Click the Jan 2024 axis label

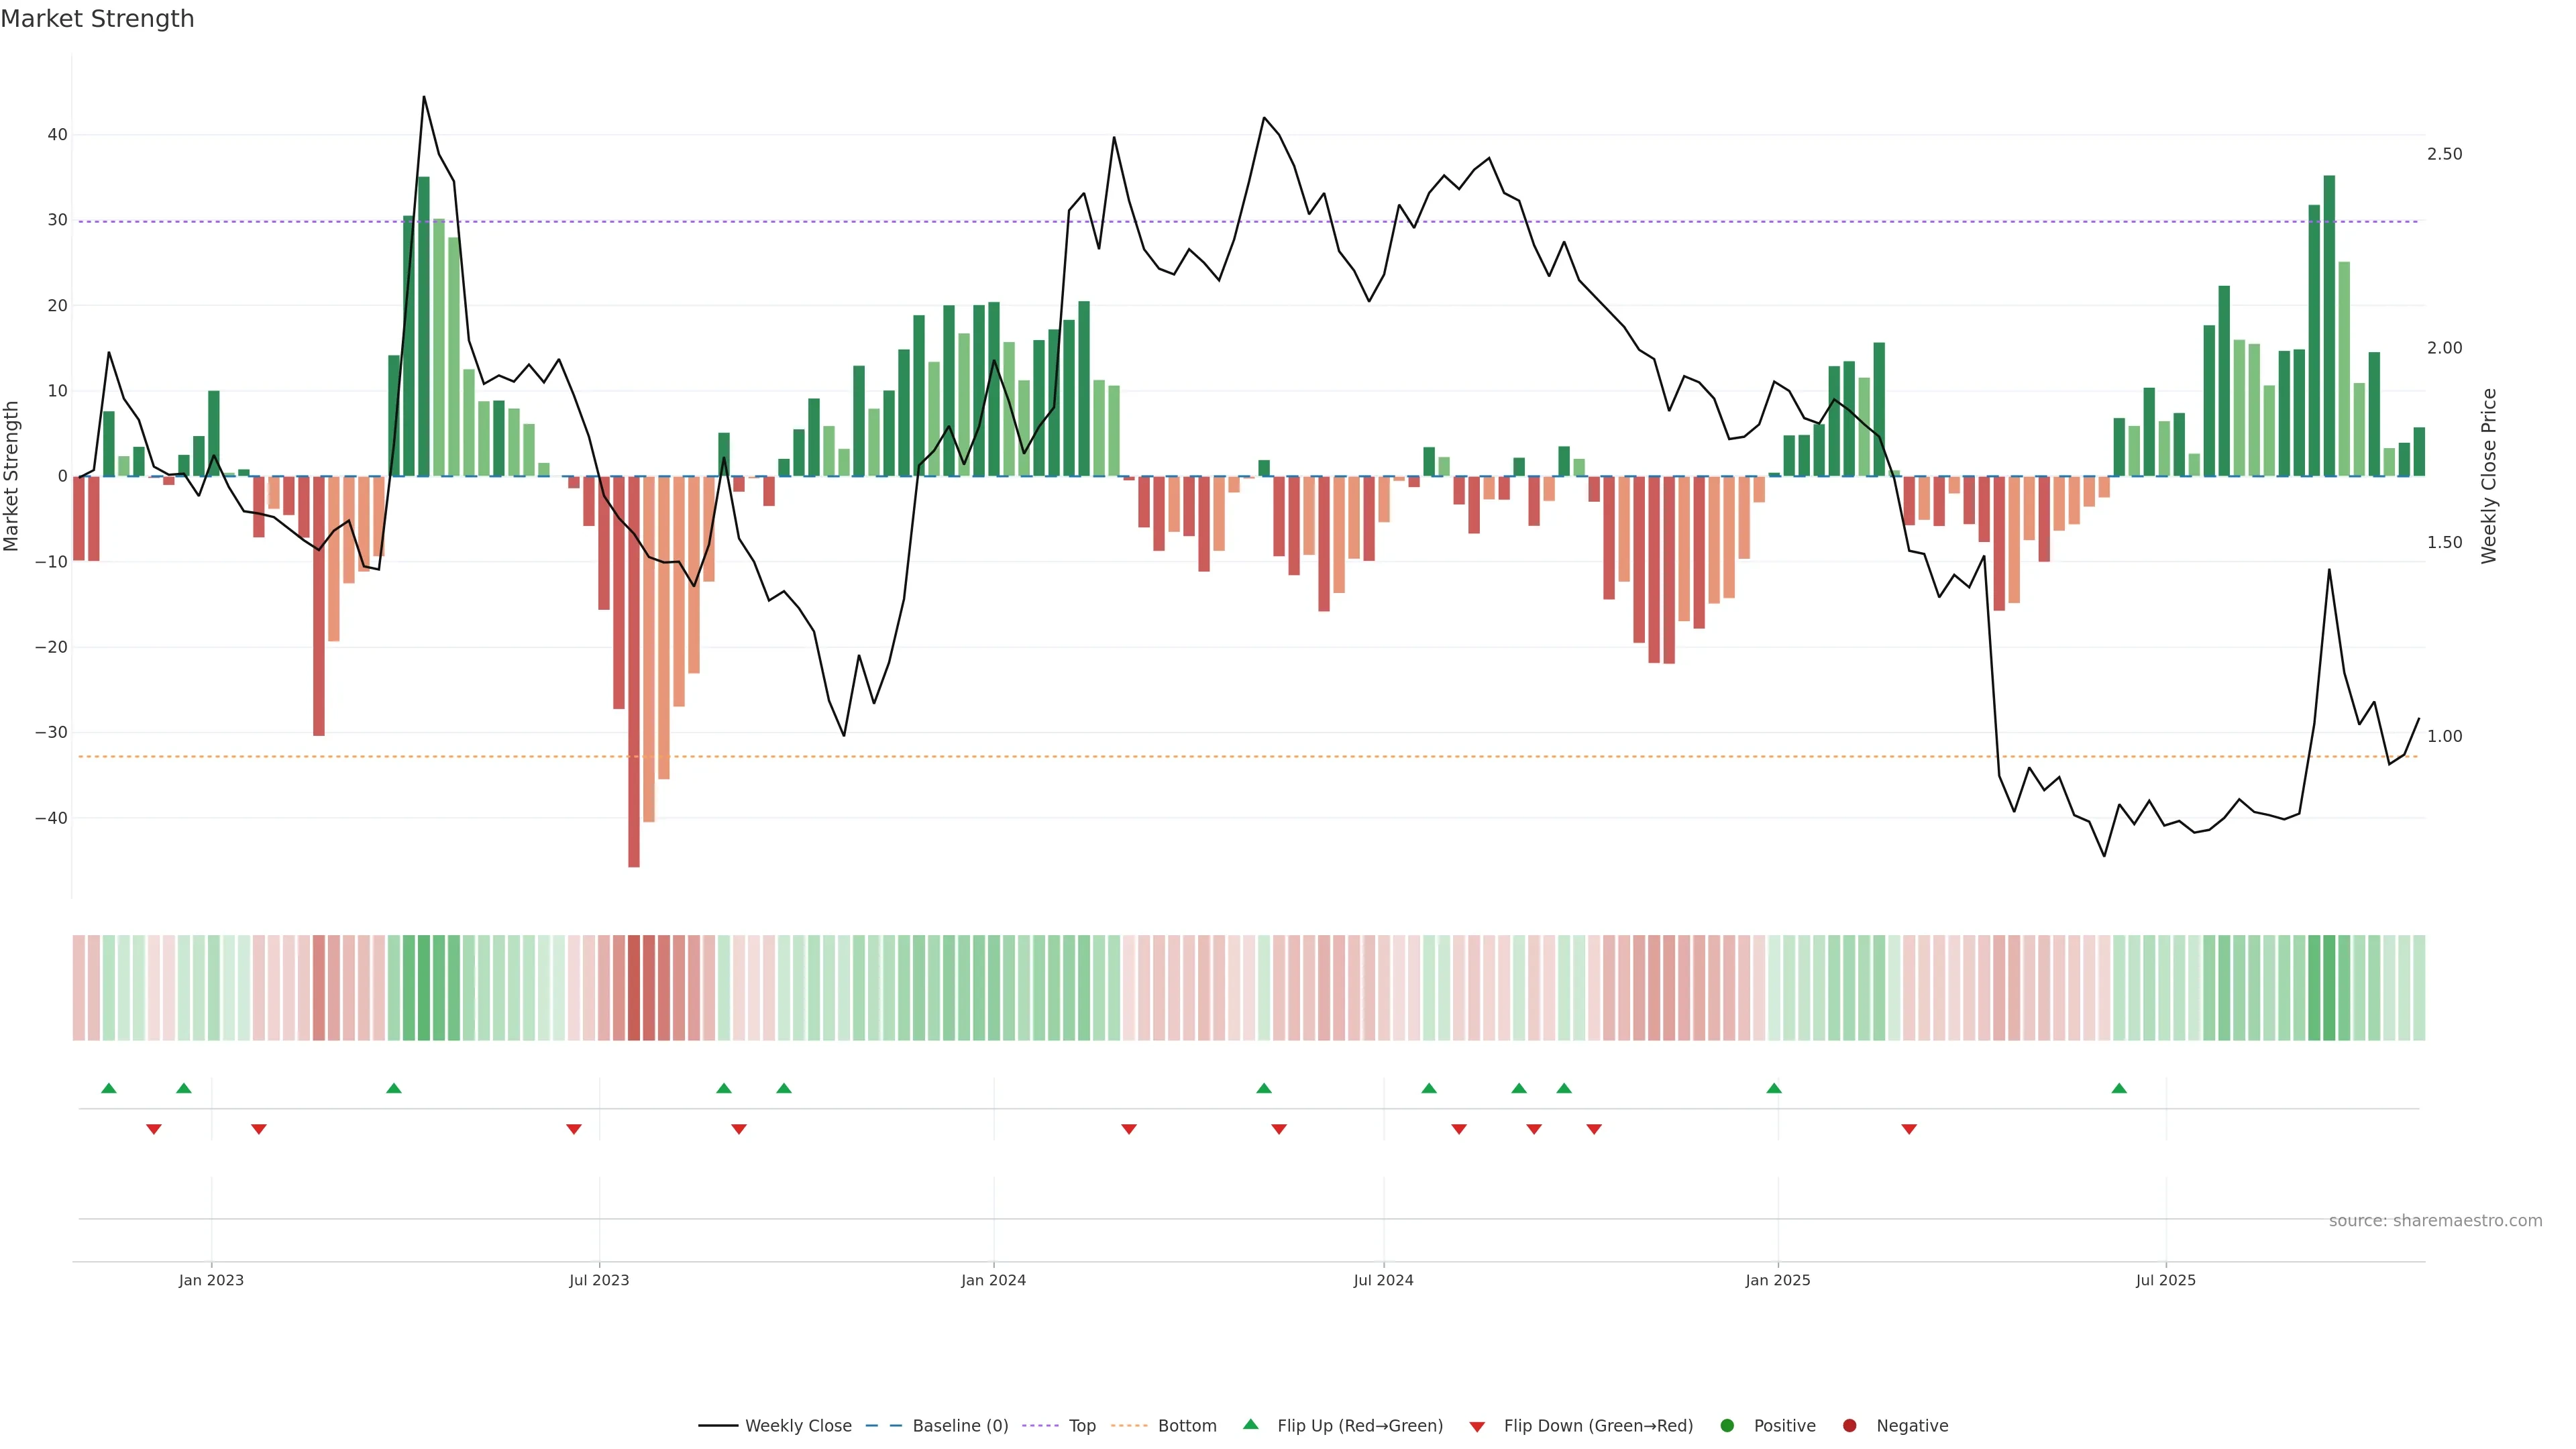pyautogui.click(x=993, y=1280)
